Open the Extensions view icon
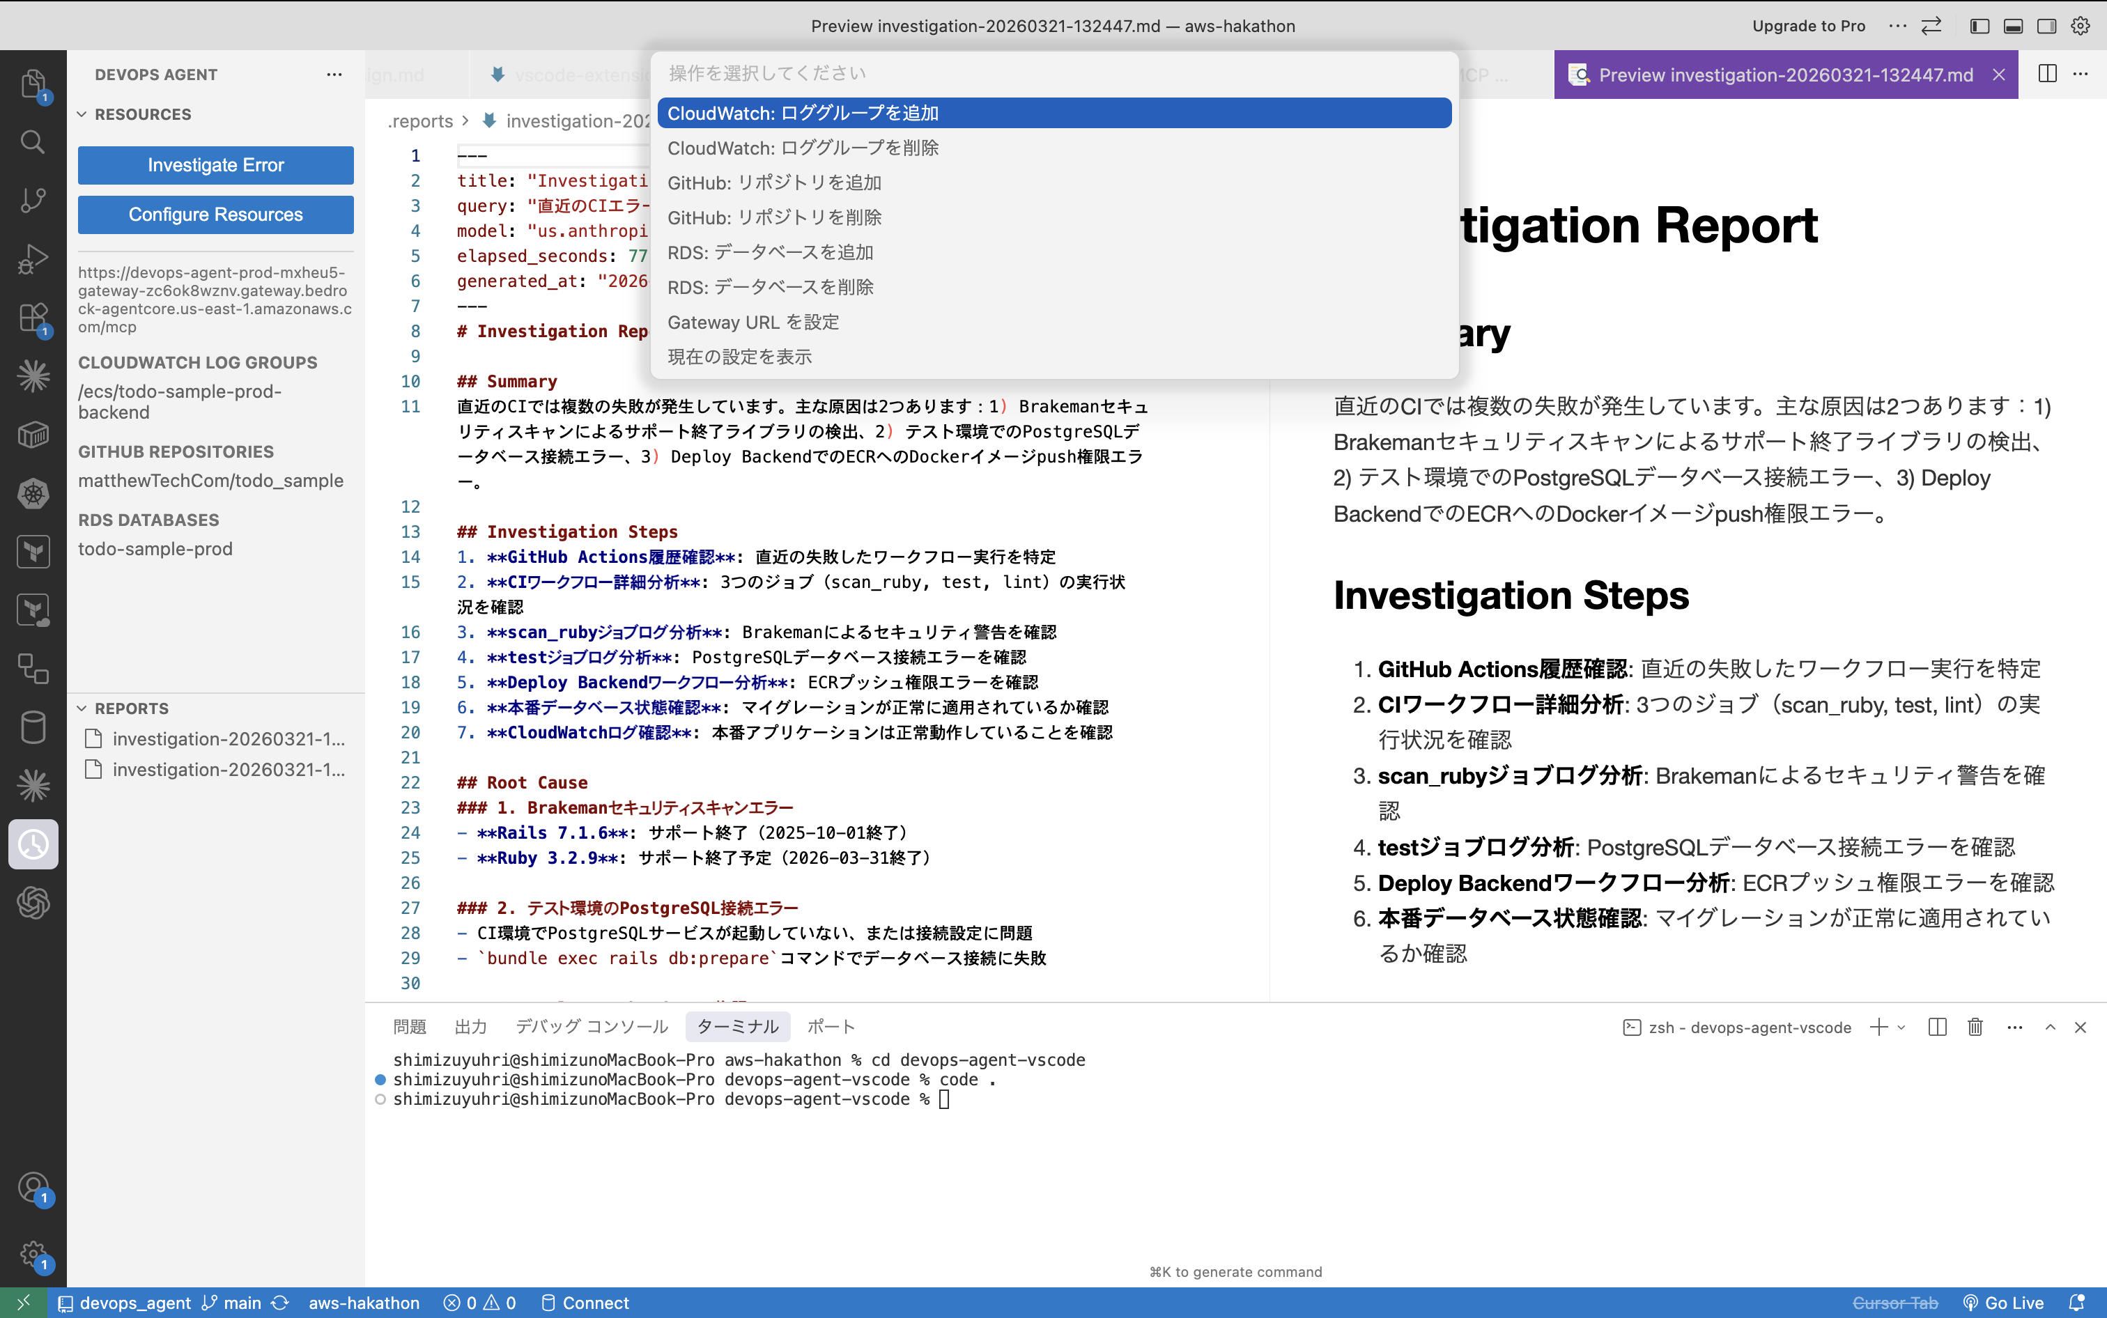 click(32, 316)
